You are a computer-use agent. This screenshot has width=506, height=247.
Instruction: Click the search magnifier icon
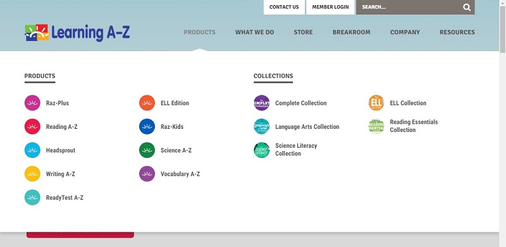pyautogui.click(x=467, y=7)
